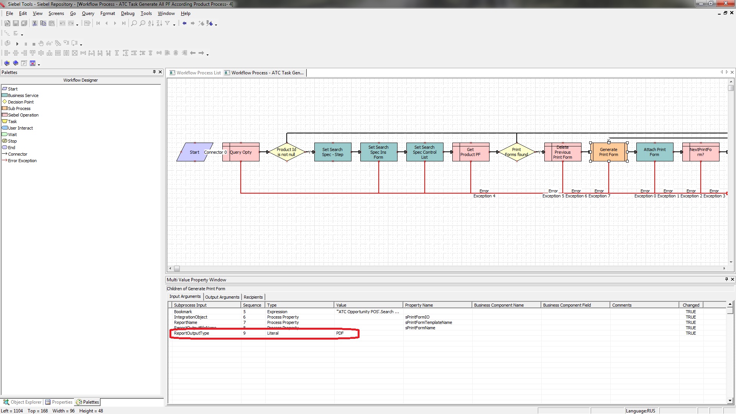Click the search magnifier toolbar icon
The width and height of the screenshot is (736, 414).
point(134,23)
